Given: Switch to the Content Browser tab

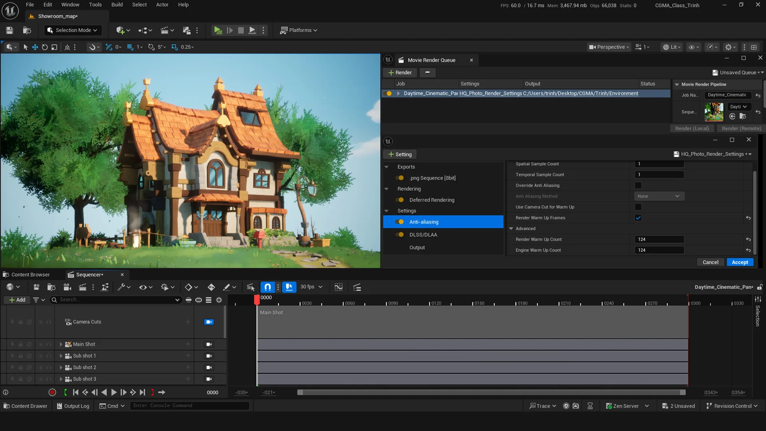Looking at the screenshot, I should coord(30,275).
